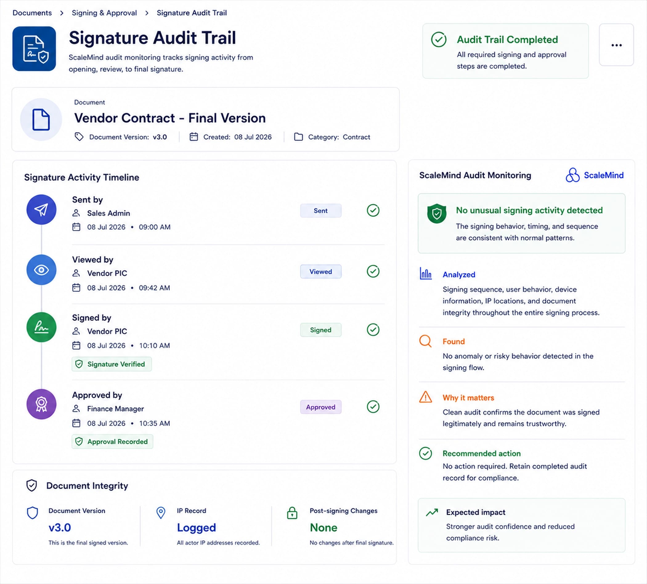Image resolution: width=647 pixels, height=584 pixels.
Task: Click the Expected impact trend arrow icon
Action: click(x=432, y=513)
